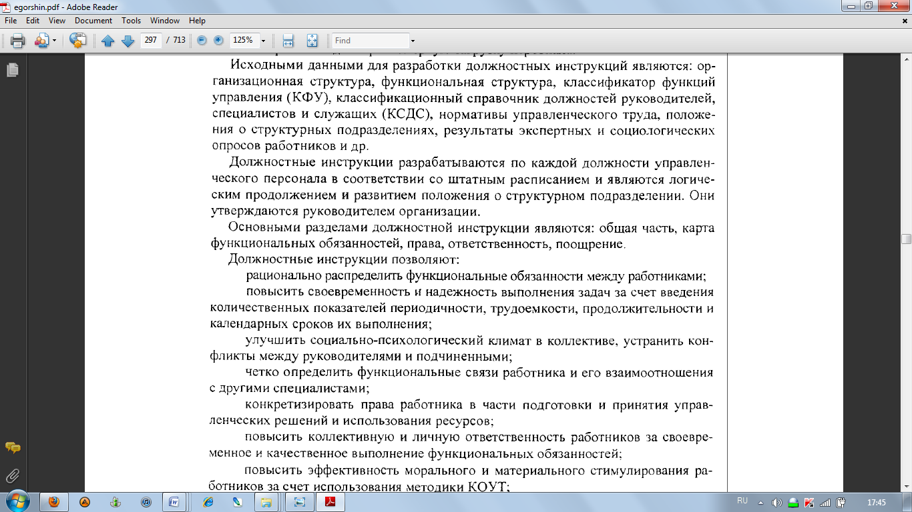This screenshot has width=912, height=512.
Task: Click the power plug tray icon
Action: [x=841, y=502]
